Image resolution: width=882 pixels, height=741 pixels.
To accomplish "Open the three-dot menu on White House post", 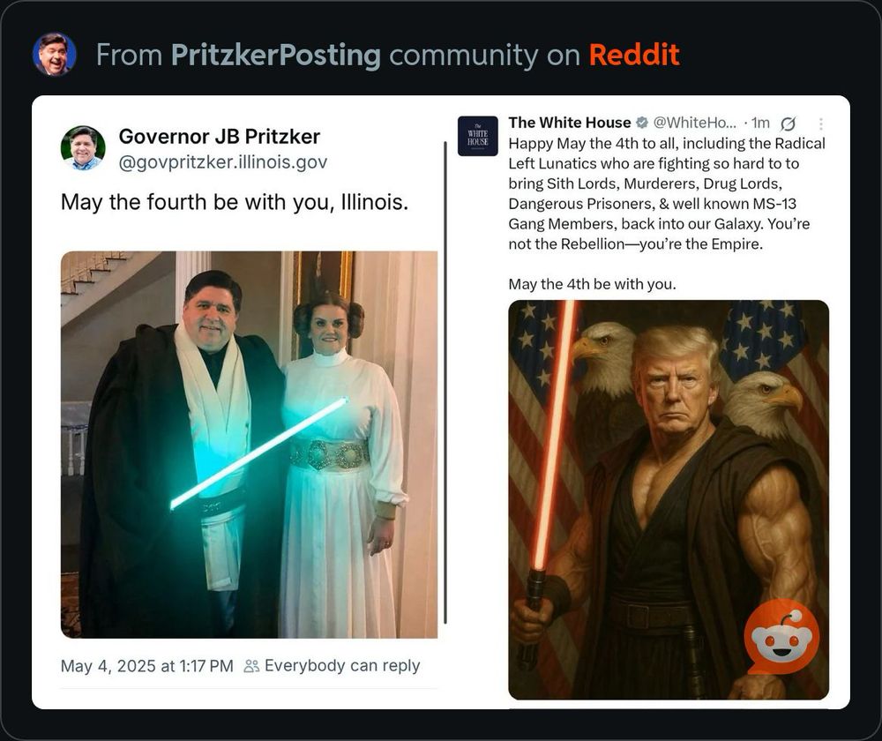I will pos(820,123).
